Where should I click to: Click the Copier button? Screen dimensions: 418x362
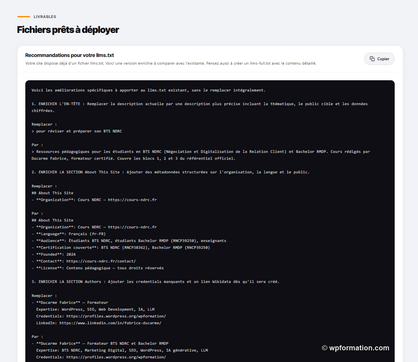pyautogui.click(x=379, y=59)
